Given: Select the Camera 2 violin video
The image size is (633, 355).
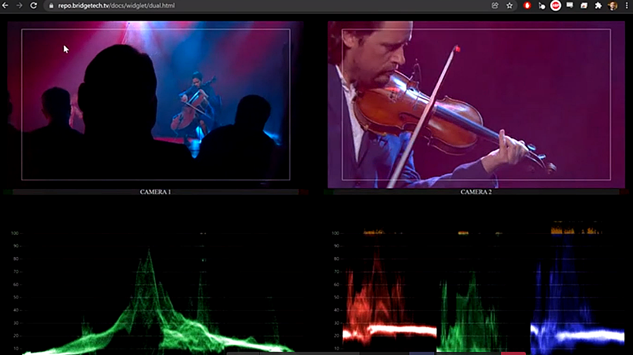Looking at the screenshot, I should [x=476, y=104].
